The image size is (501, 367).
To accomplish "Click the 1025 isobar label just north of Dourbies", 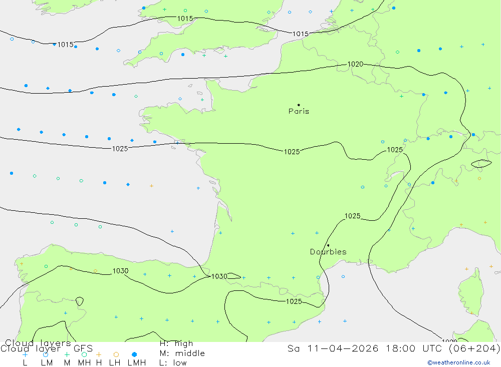I will [x=352, y=216].
